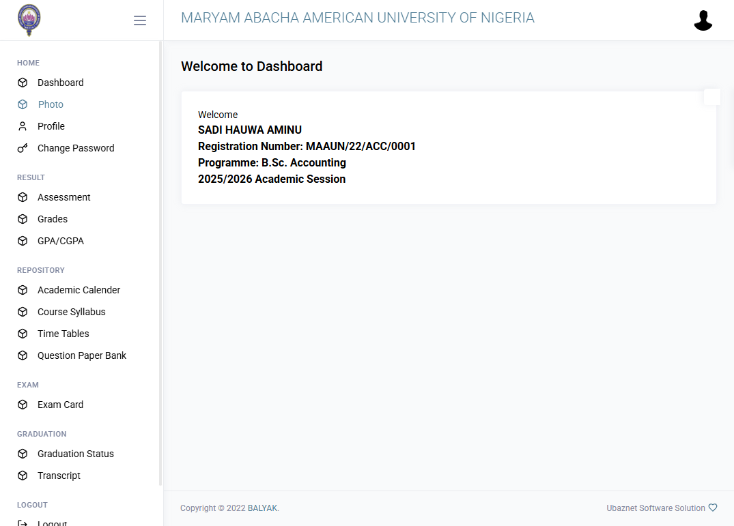This screenshot has height=526, width=734.
Task: Click the cube icon beside Exam Card
Action: pos(23,405)
